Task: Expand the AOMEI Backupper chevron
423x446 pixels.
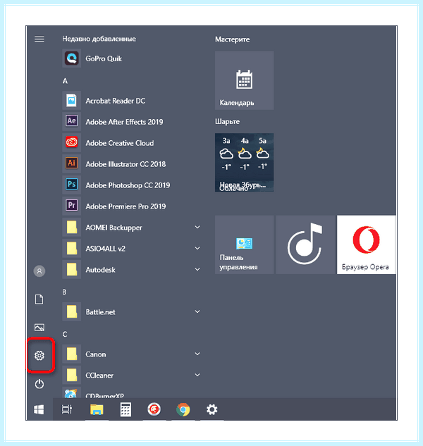Action: point(197,228)
